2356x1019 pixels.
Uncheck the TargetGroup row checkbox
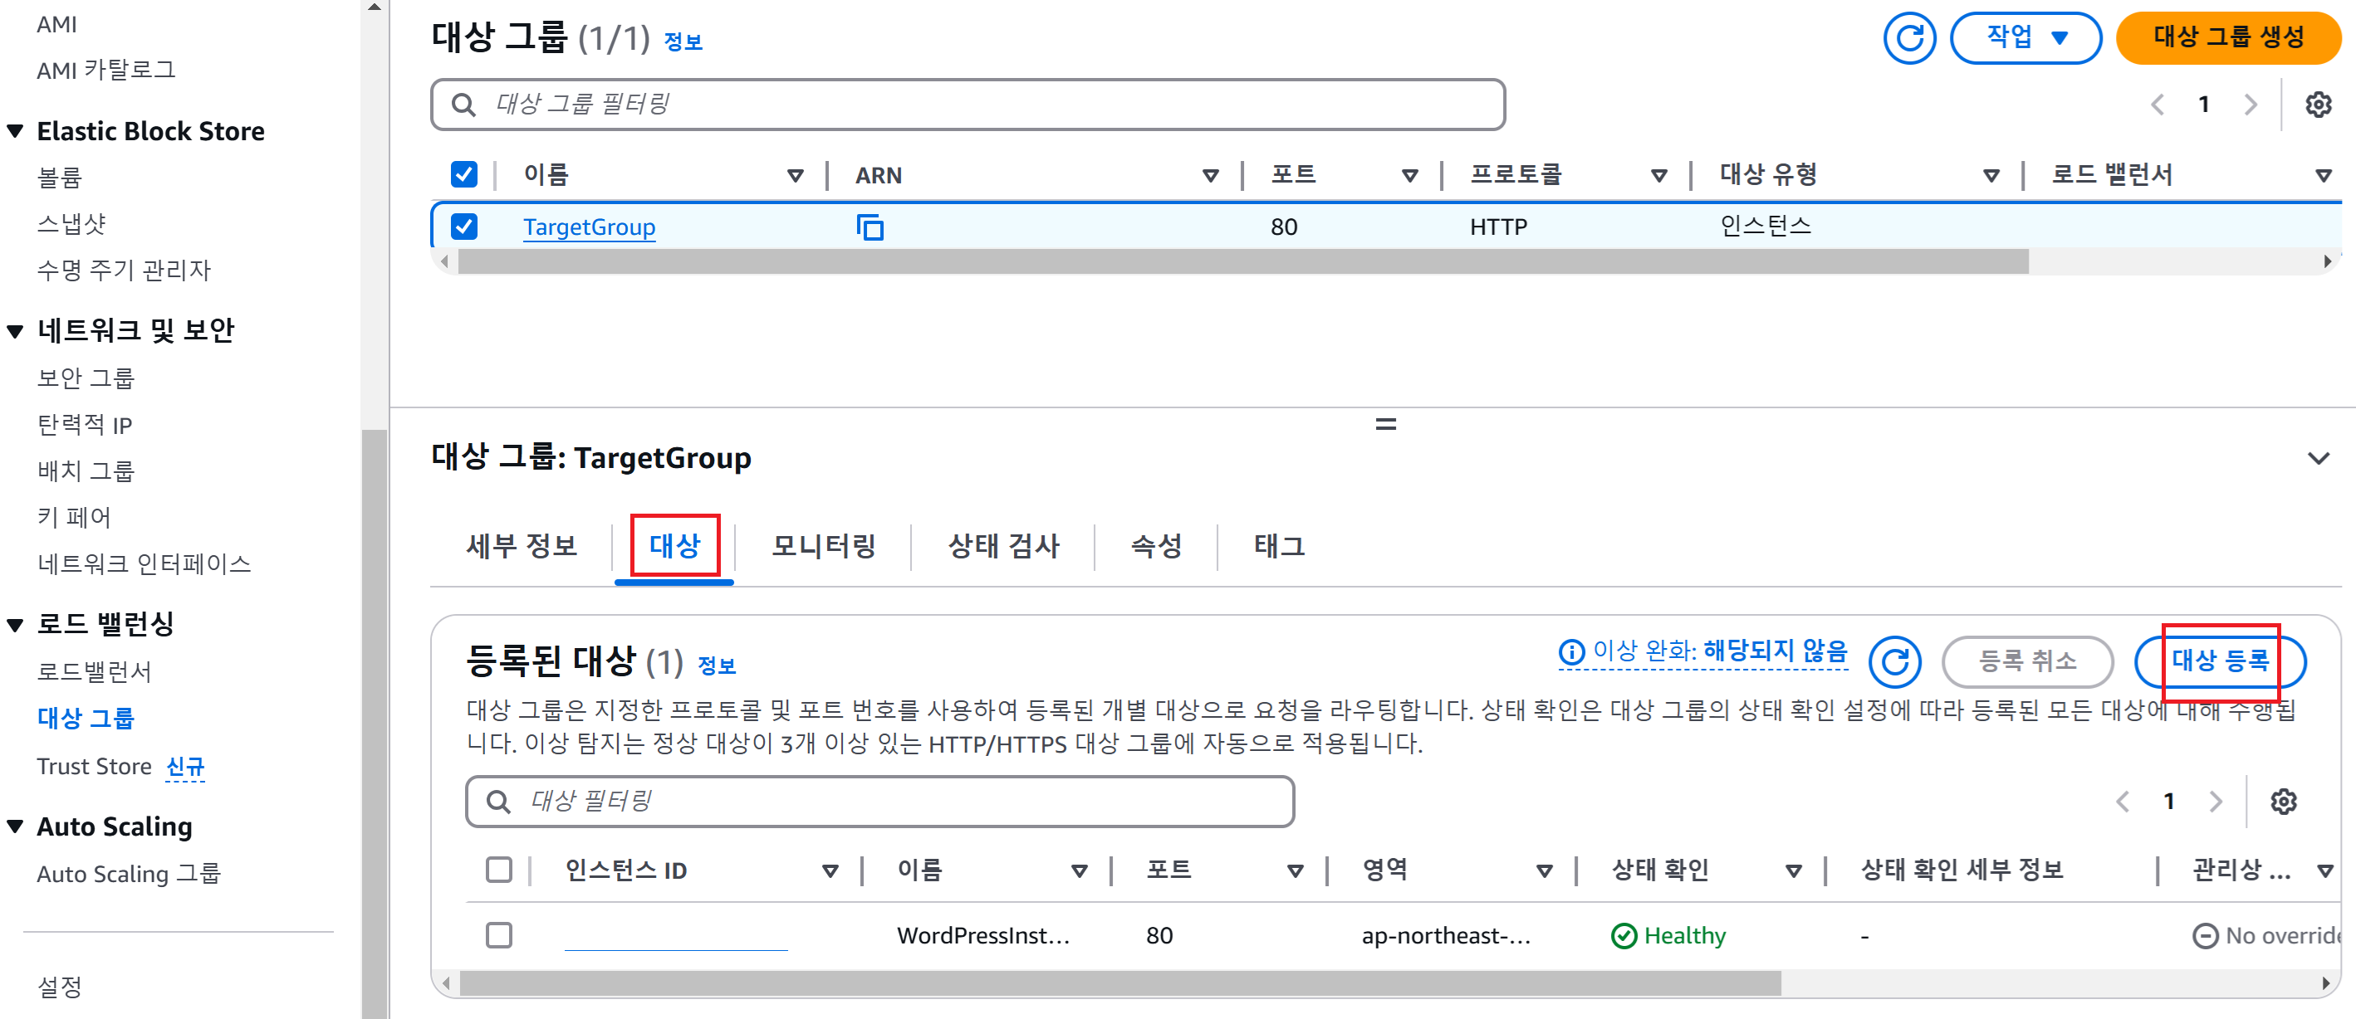[463, 227]
